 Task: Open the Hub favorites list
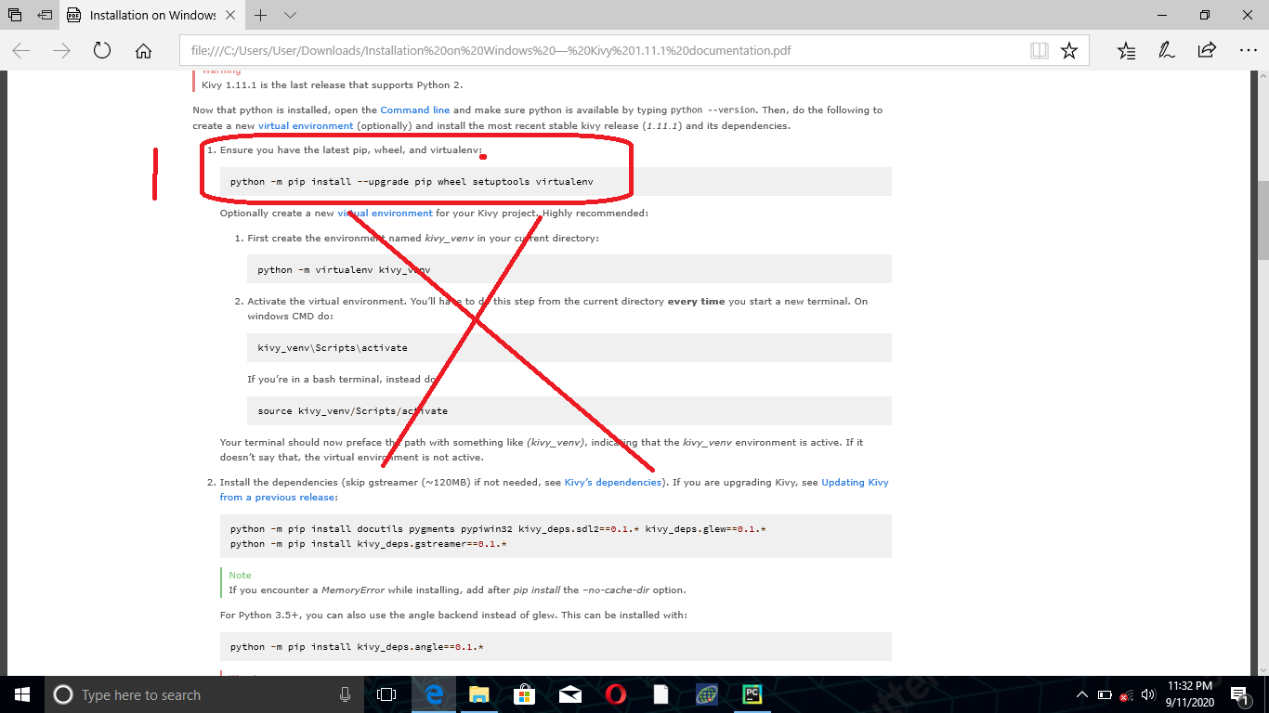pos(1126,50)
